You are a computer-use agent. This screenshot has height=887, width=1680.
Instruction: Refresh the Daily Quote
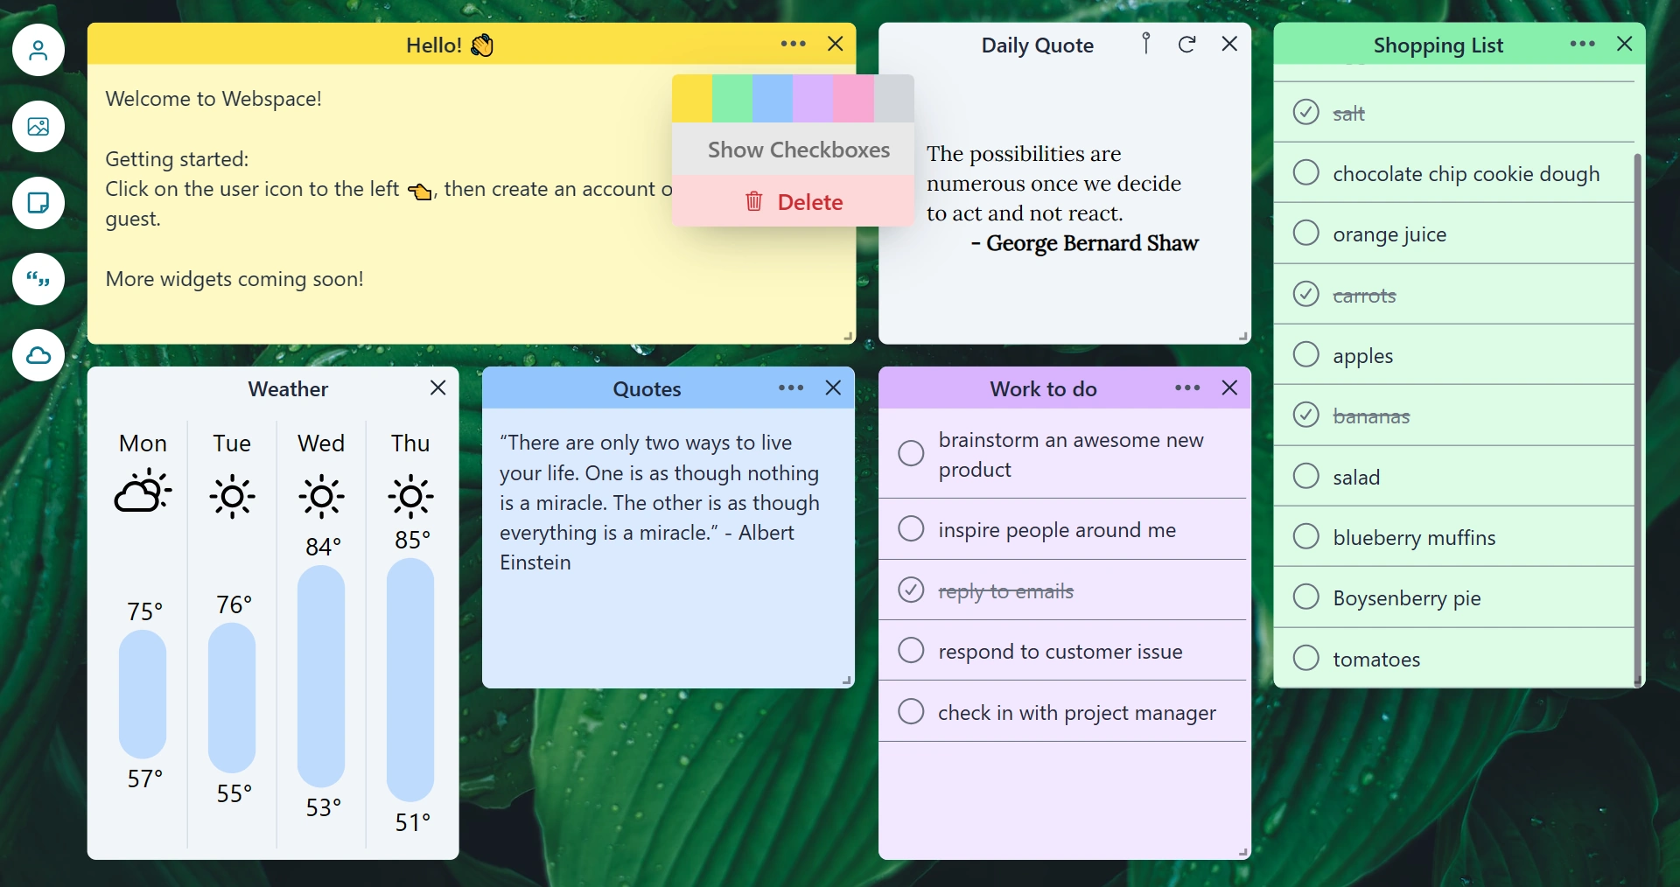click(x=1186, y=45)
